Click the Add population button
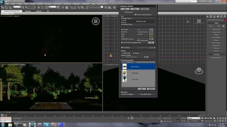Image resolution: width=227 pixels, height=127 pixels. point(142,89)
